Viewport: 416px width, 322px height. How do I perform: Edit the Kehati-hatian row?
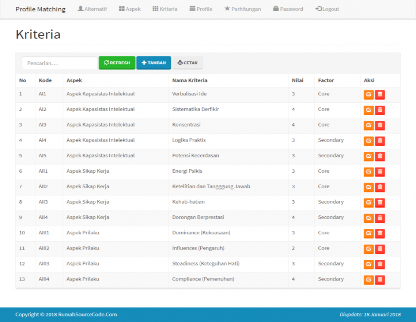(369, 202)
